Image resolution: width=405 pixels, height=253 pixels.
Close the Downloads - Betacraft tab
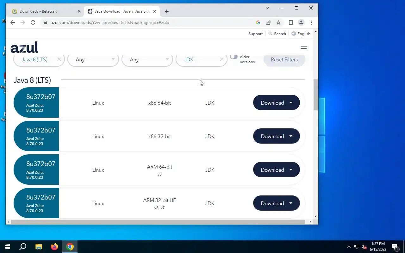(x=79, y=11)
